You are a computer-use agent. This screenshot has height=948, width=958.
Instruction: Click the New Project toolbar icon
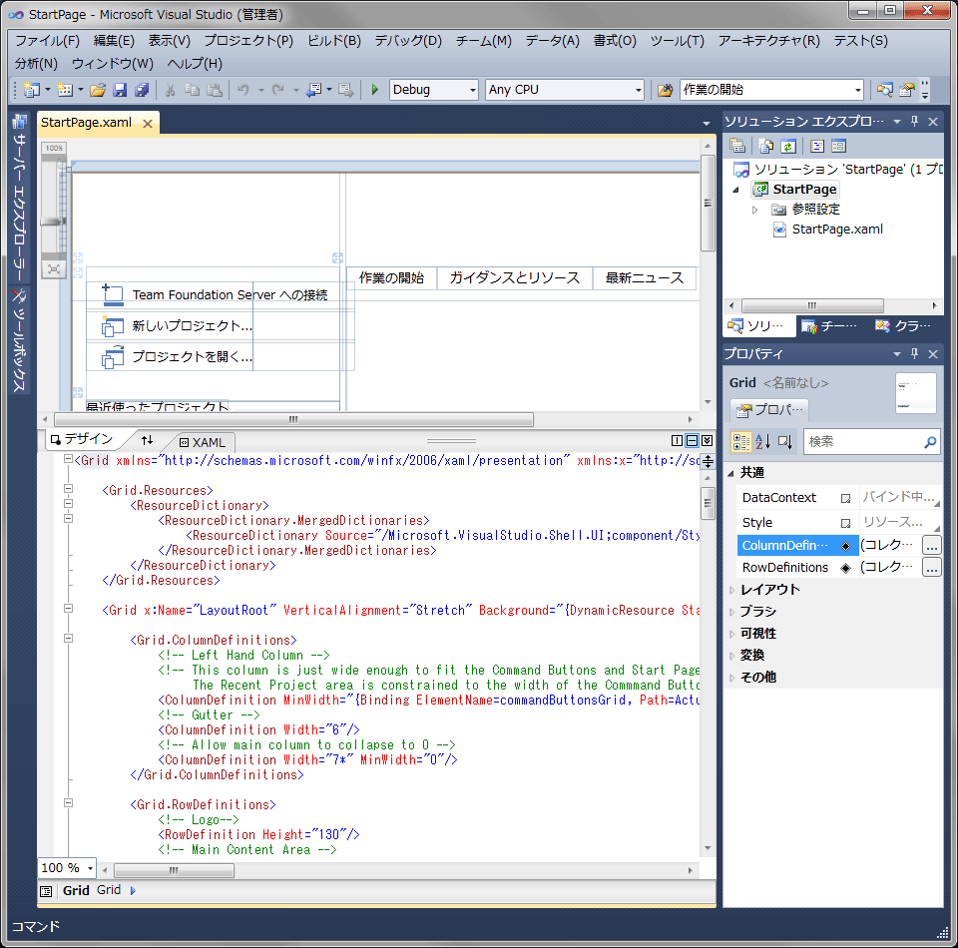(31, 90)
